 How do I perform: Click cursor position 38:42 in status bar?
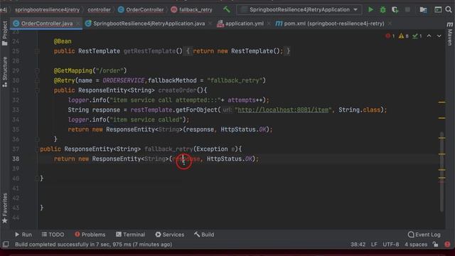click(358, 244)
